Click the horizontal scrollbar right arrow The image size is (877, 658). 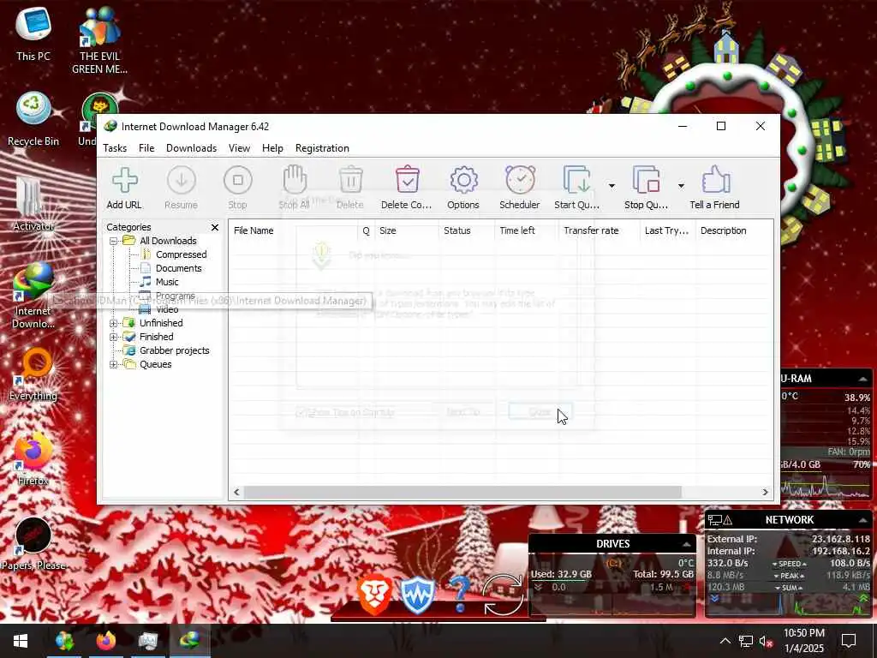(766, 493)
